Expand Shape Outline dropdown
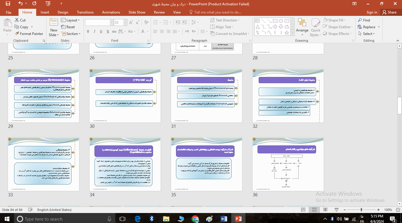402x223 pixels. pos(338,27)
